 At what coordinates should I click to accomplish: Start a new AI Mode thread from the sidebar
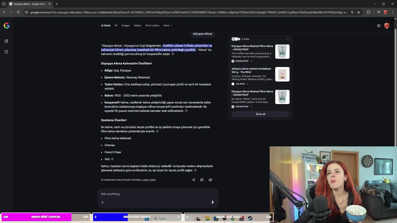pyautogui.click(x=6, y=41)
